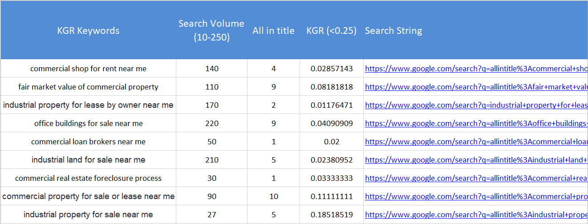Click the search volume cell showing 220
Screen dimensions: 588x224
[212, 123]
